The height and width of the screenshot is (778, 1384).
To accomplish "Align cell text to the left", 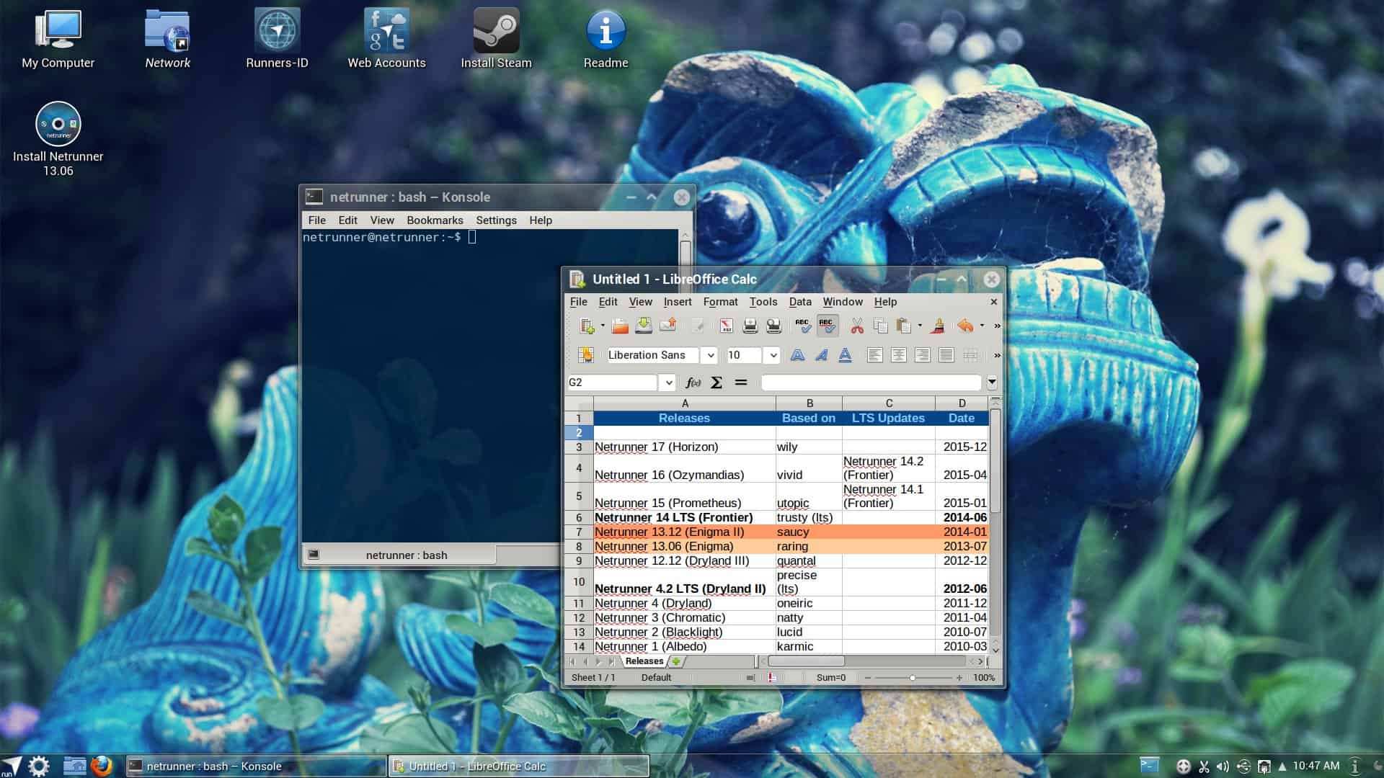I will click(x=874, y=355).
